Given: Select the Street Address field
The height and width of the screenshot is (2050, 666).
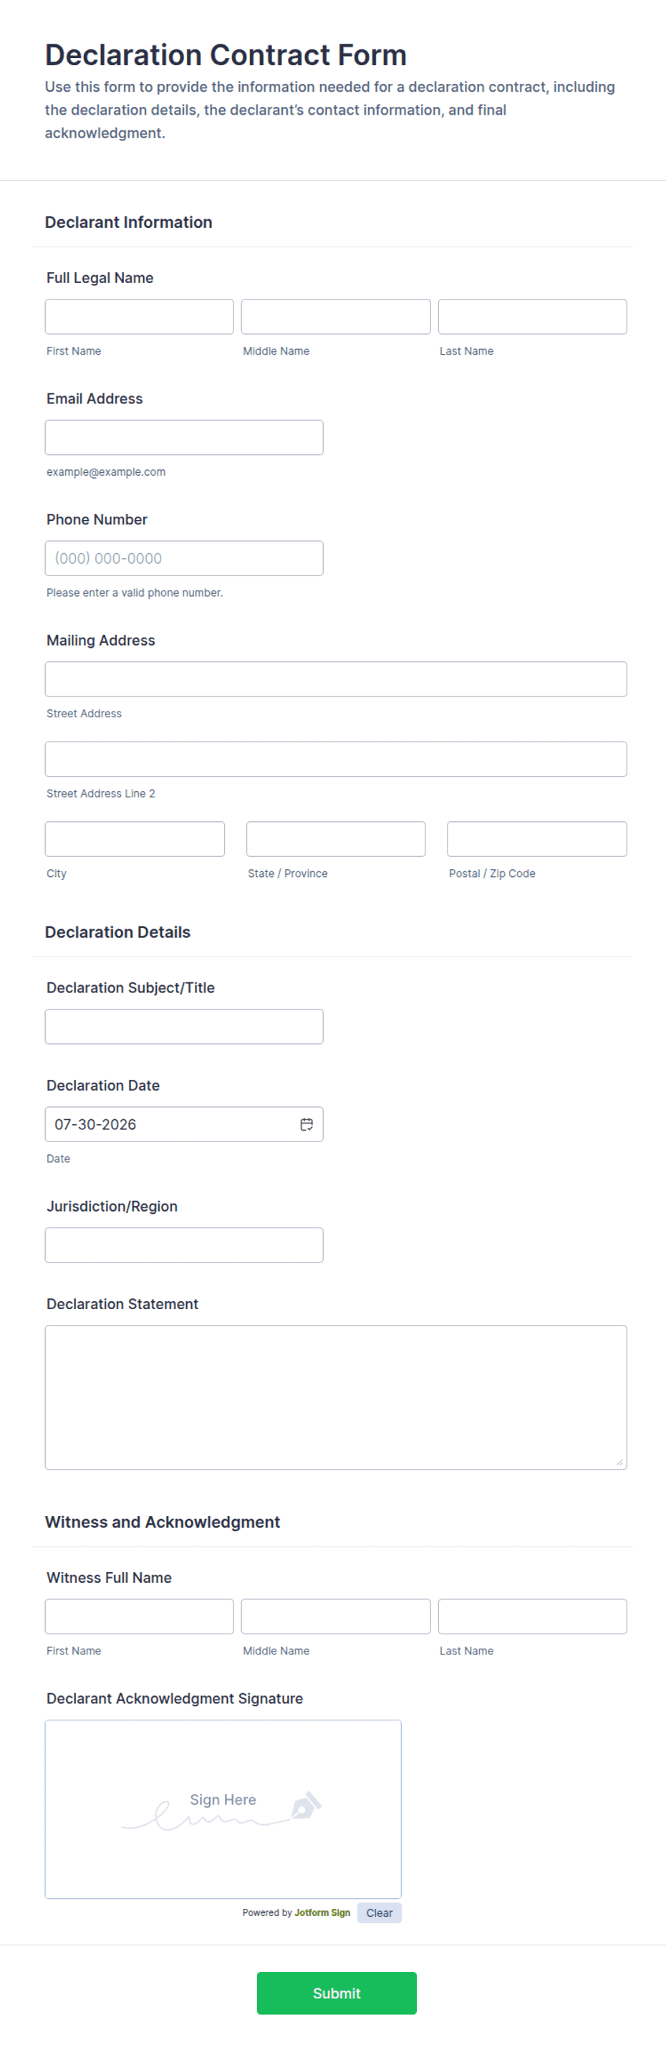Looking at the screenshot, I should coord(336,679).
